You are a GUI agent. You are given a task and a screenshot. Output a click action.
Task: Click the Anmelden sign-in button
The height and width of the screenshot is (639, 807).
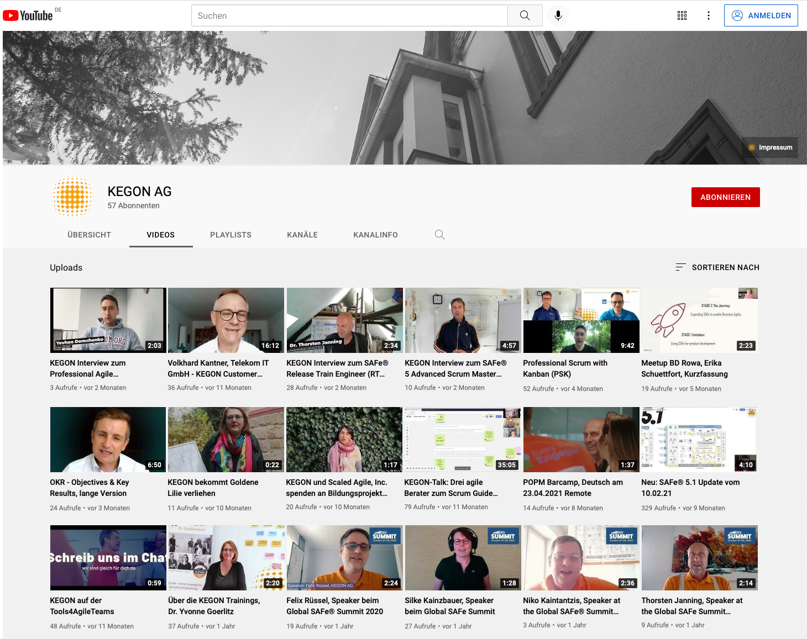[761, 15]
